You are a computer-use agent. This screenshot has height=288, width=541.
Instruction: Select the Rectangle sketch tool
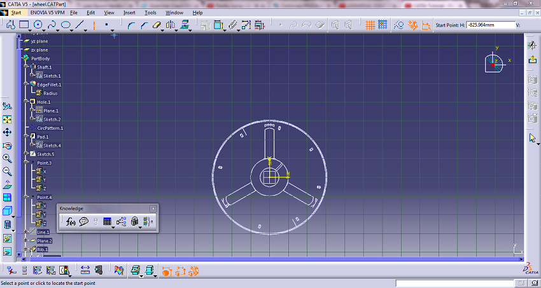click(24, 25)
